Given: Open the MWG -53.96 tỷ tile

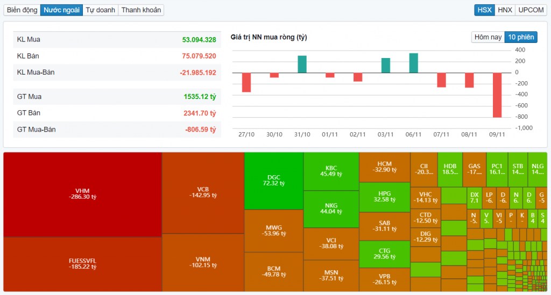Looking at the screenshot, I should pyautogui.click(x=274, y=231).
